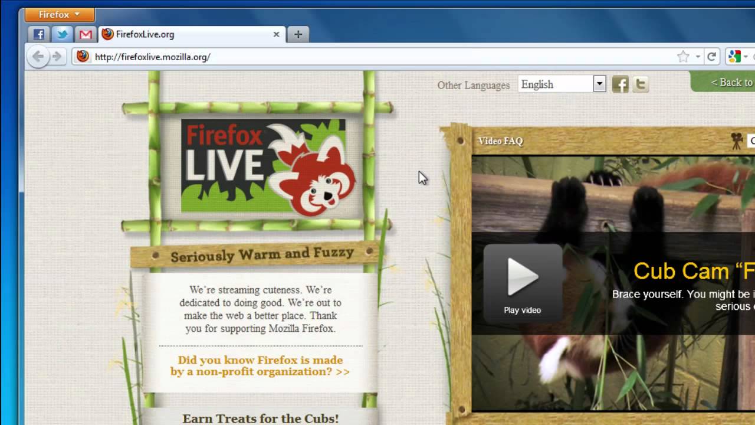Open the Video FAQ link
Image resolution: width=755 pixels, height=425 pixels.
[x=500, y=141]
